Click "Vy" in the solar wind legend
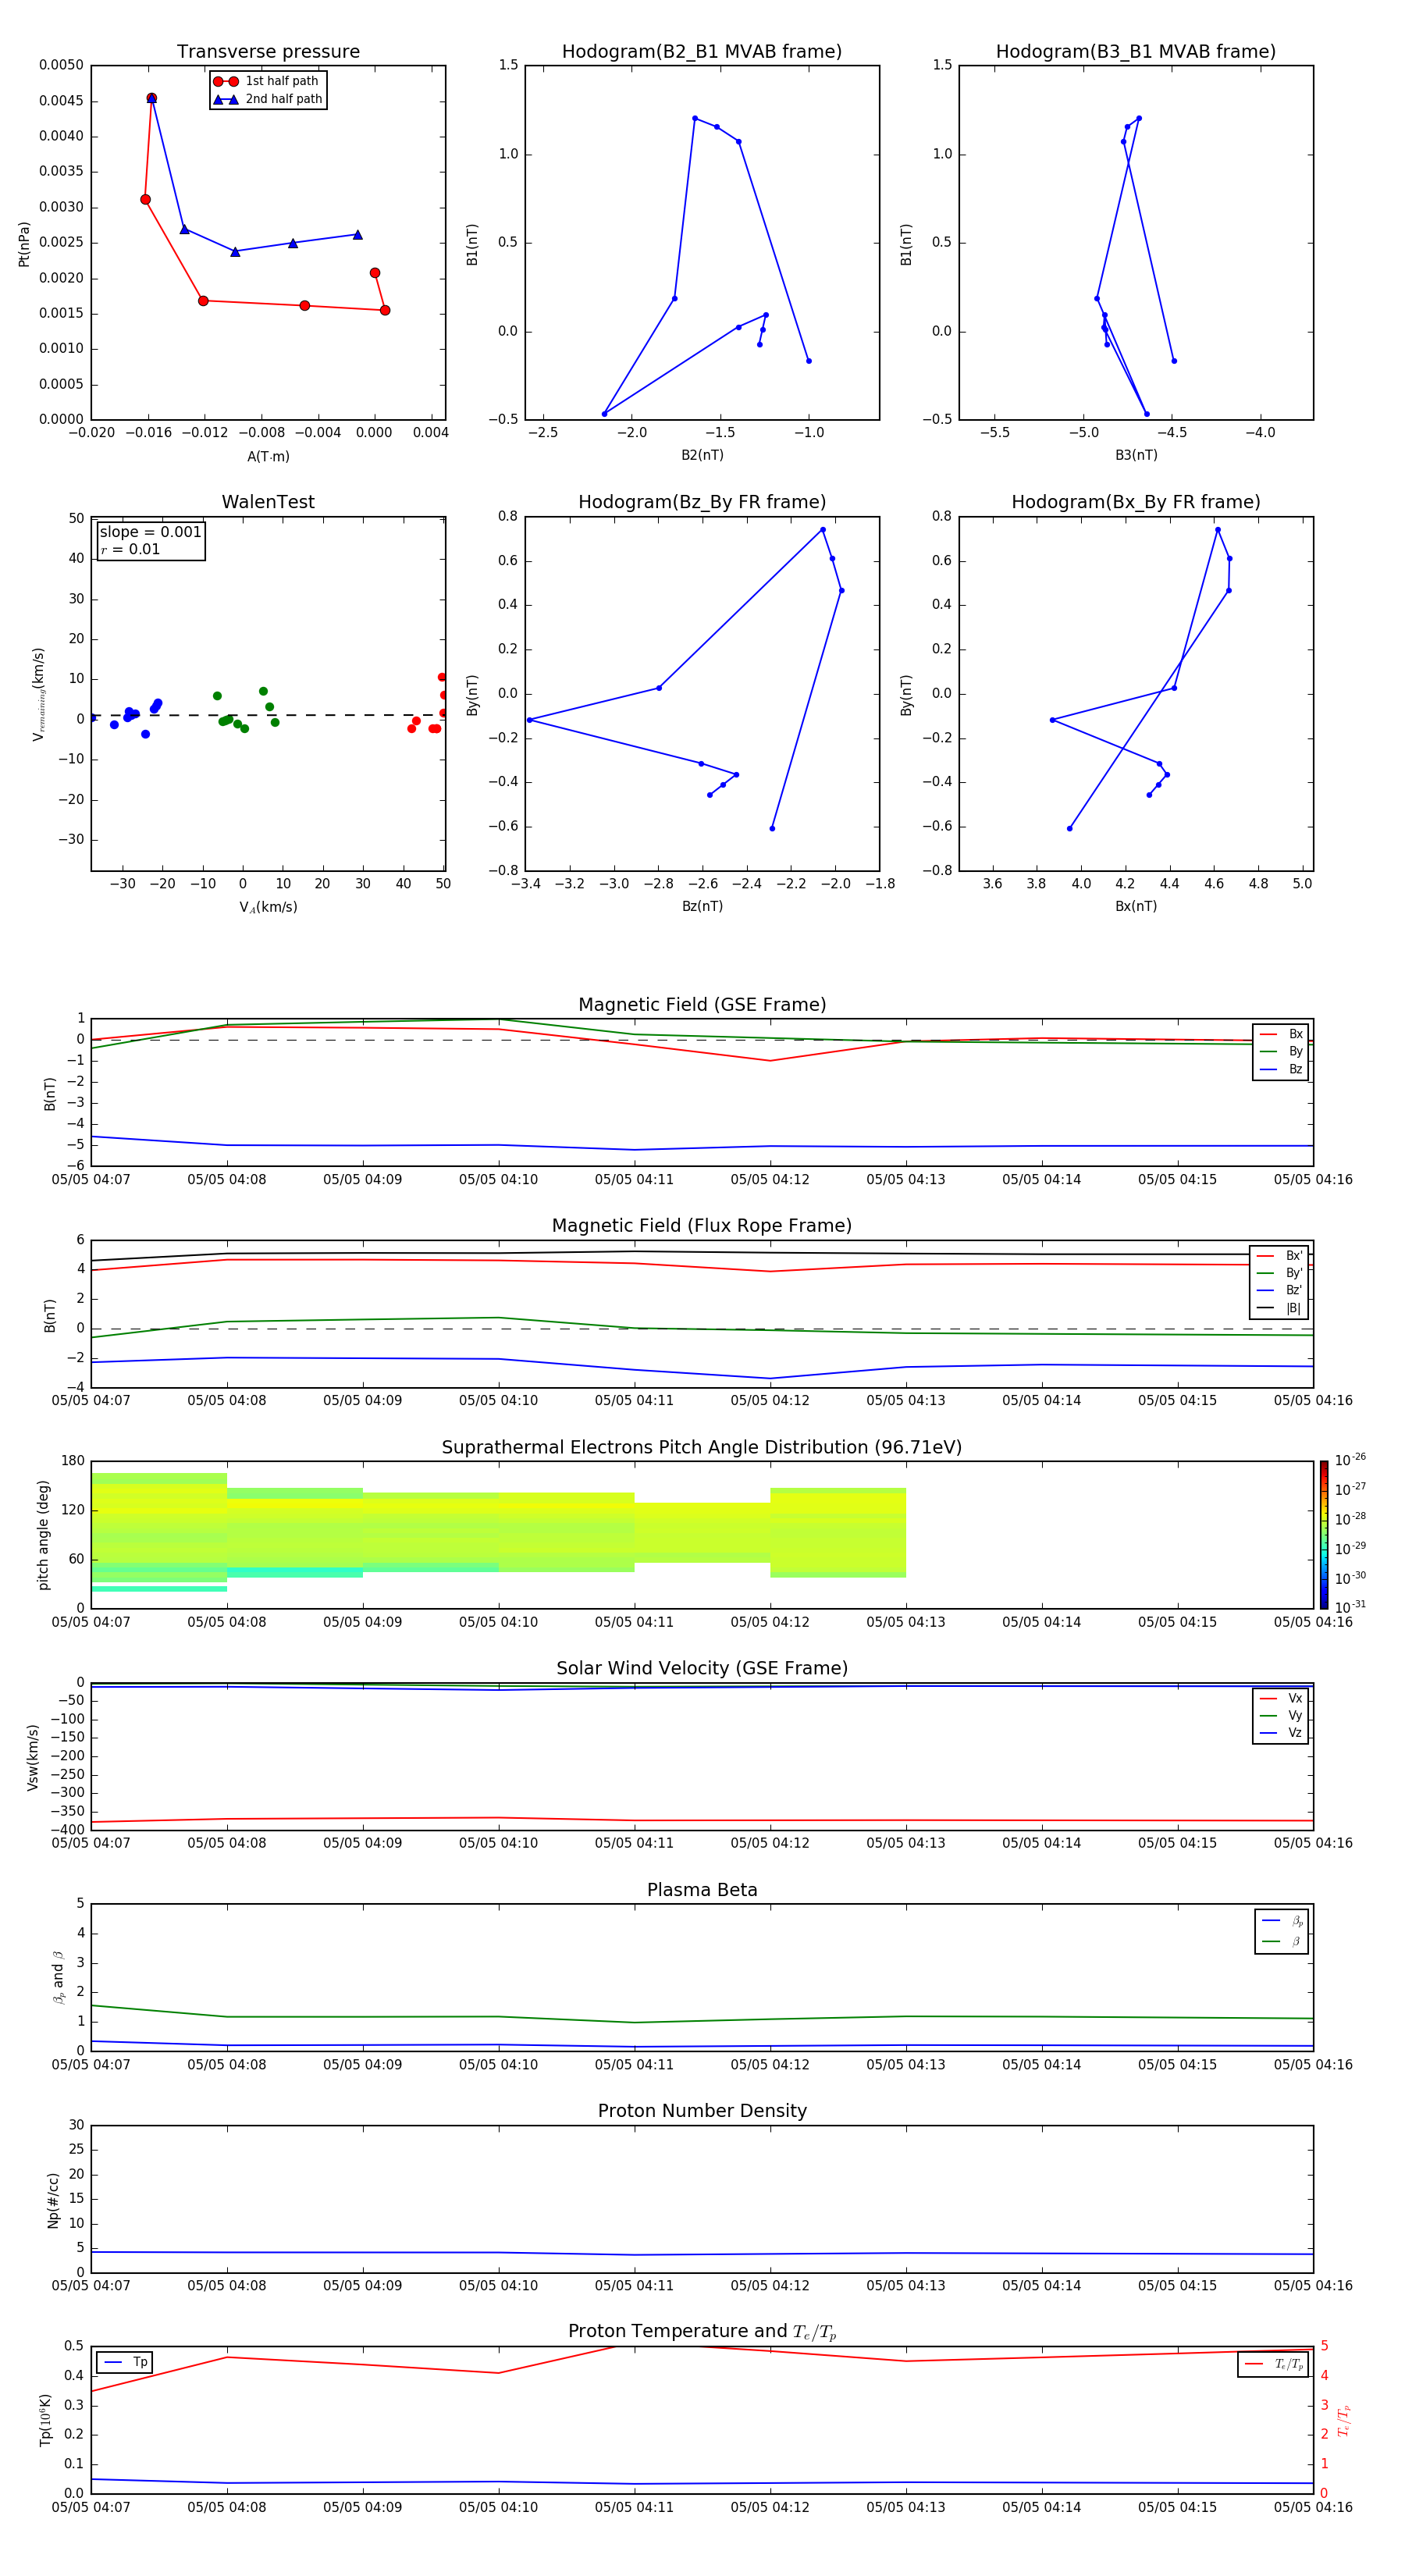The image size is (1405, 2576). click(1282, 1715)
